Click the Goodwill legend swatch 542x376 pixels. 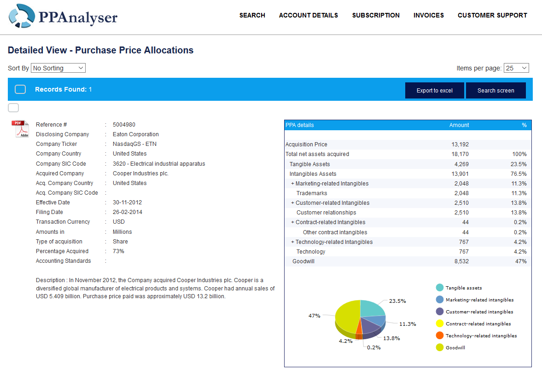pos(440,347)
